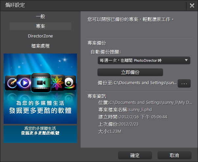Open the 檔案處理 preferences tab
Screen dimensions: 198x162
(x=40, y=46)
